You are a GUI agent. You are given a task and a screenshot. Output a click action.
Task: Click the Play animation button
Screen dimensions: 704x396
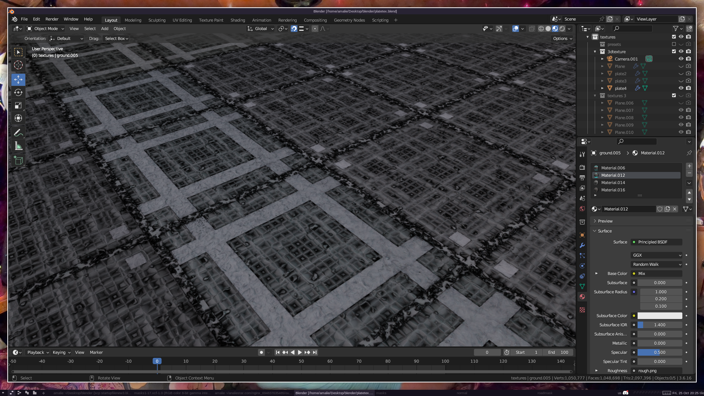(300, 352)
